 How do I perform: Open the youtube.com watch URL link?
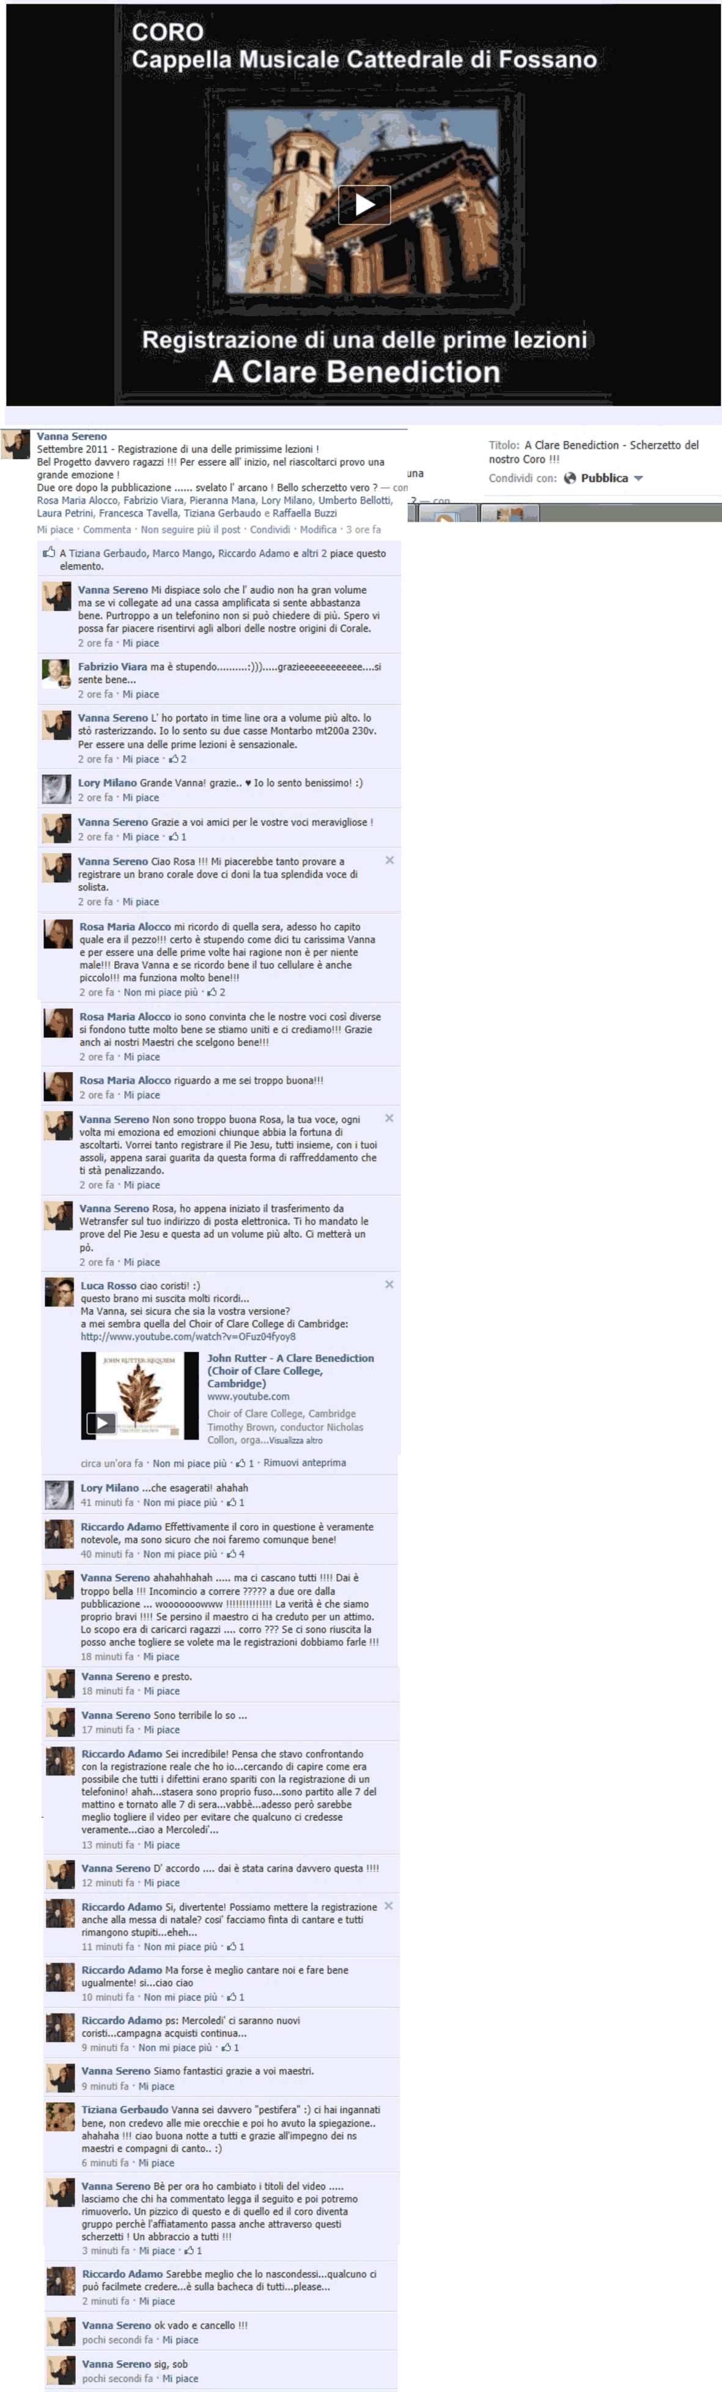[x=188, y=1336]
